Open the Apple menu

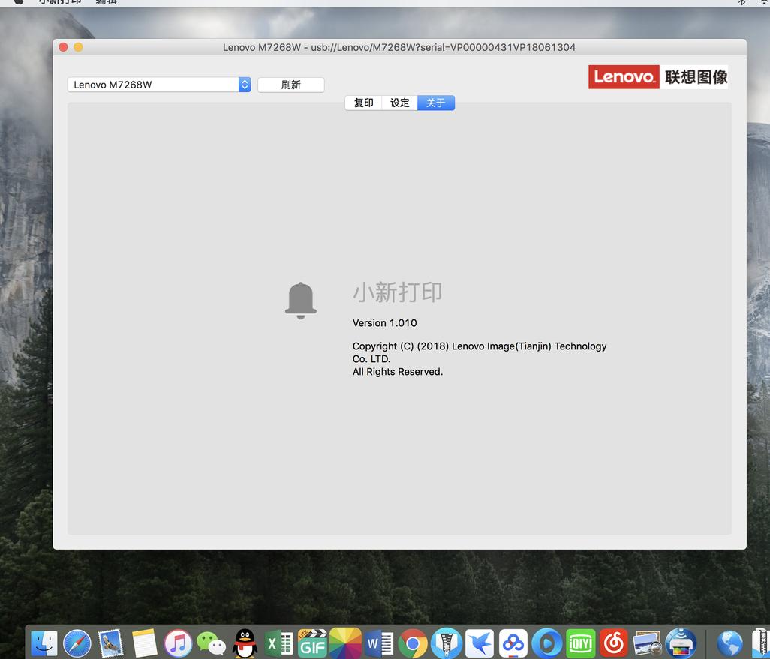tap(18, 2)
